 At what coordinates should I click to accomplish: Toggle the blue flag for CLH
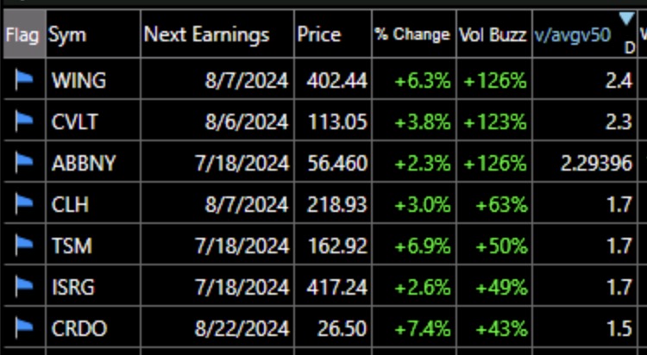tap(24, 203)
